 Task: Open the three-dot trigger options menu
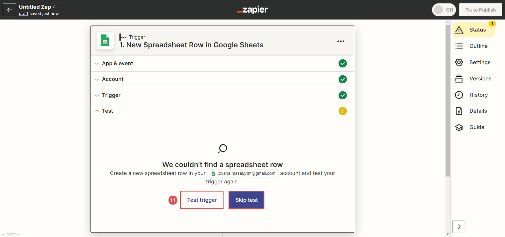click(341, 41)
